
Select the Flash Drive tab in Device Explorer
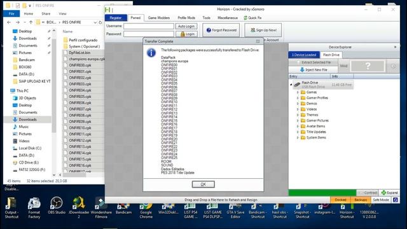click(x=331, y=55)
